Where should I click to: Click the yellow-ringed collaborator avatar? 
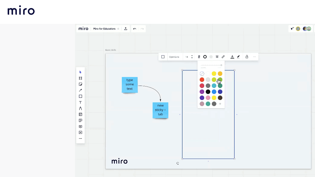(x=298, y=29)
